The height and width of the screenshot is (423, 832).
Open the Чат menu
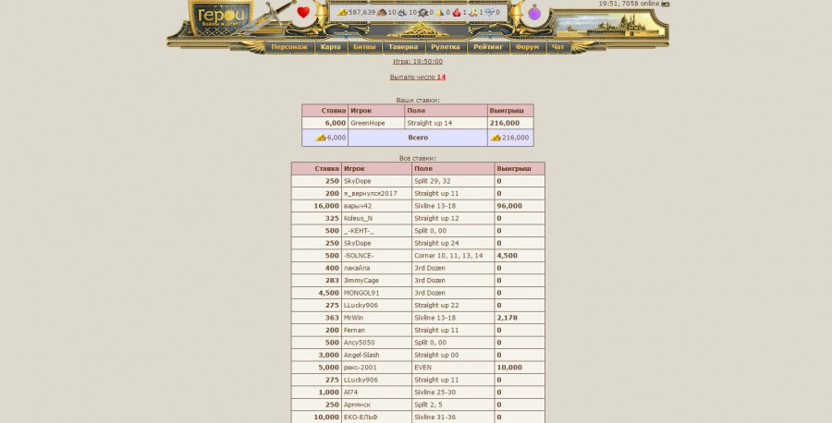click(x=557, y=47)
